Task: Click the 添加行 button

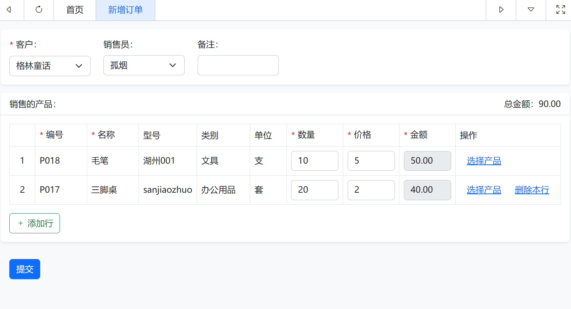Action: coord(35,223)
